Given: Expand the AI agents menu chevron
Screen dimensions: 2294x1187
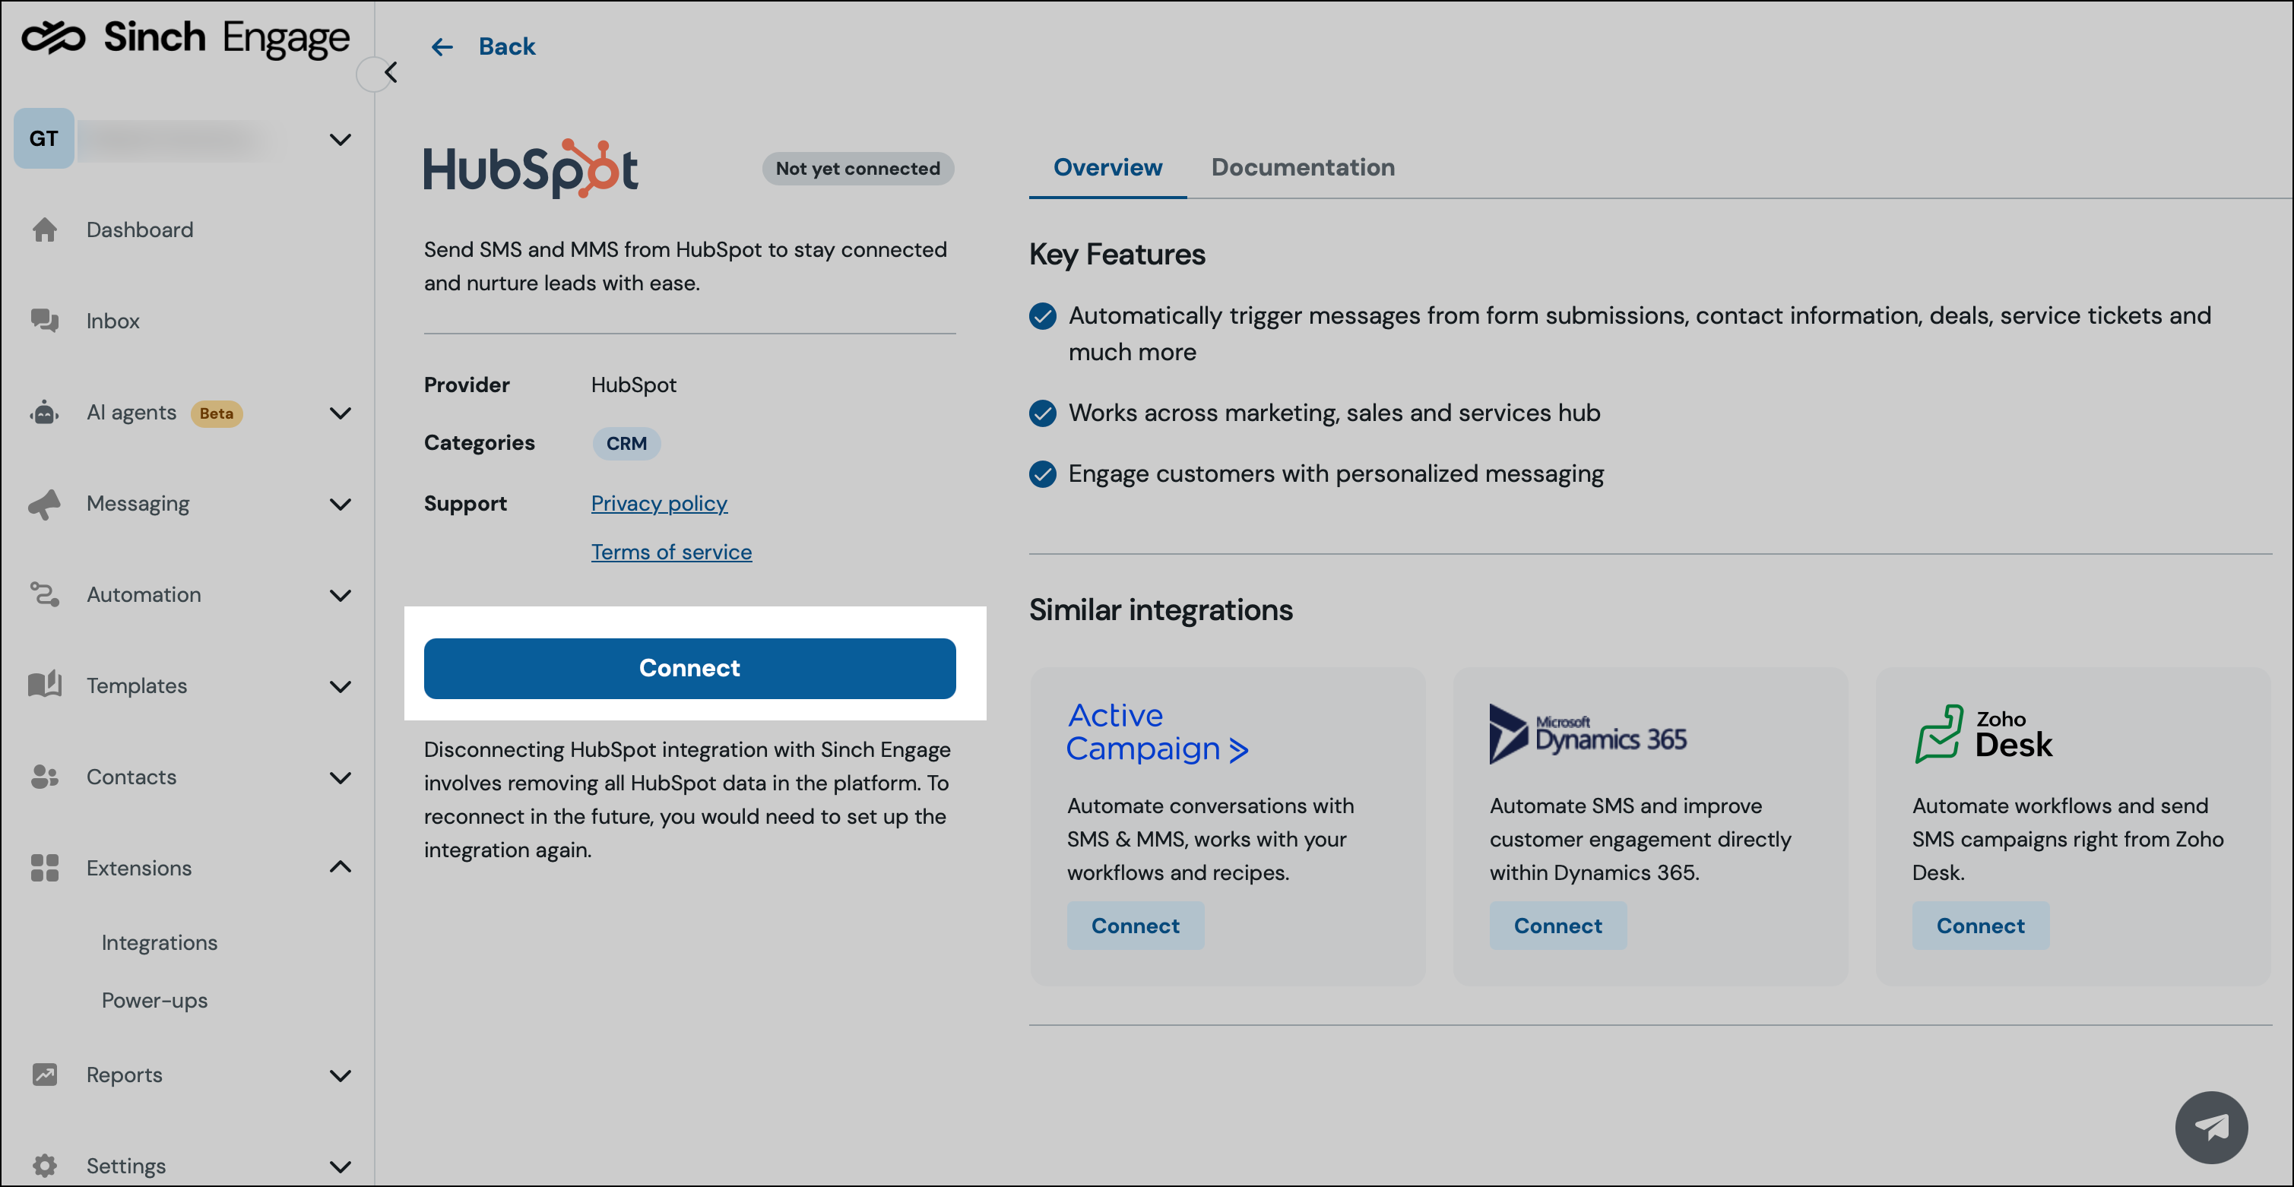Looking at the screenshot, I should [x=341, y=413].
